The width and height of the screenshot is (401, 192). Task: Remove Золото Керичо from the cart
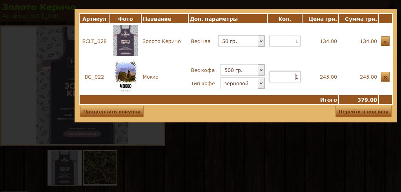click(x=385, y=41)
